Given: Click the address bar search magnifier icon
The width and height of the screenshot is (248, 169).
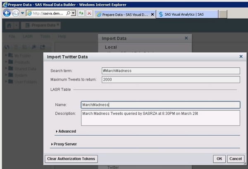Looking at the screenshot, I should (68, 13).
